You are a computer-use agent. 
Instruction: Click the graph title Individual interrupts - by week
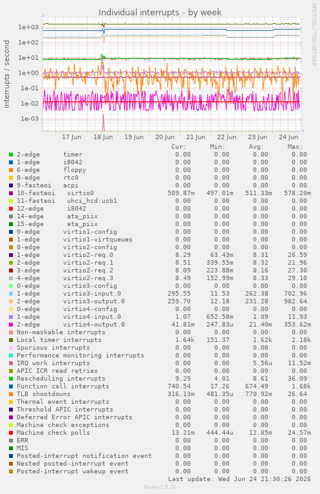[160, 12]
